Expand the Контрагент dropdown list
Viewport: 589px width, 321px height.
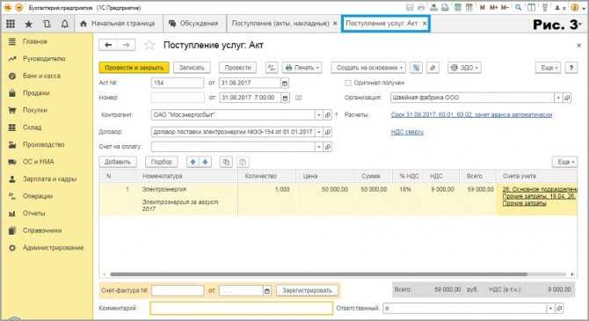click(x=319, y=115)
